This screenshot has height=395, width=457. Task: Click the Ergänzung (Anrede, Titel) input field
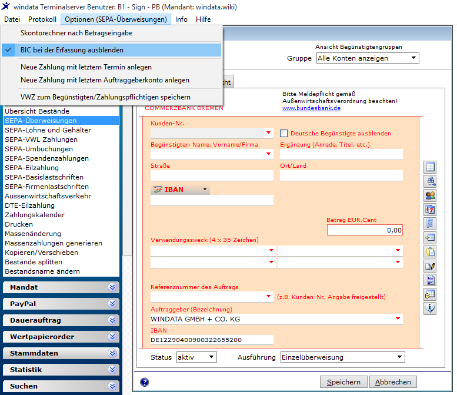341,154
